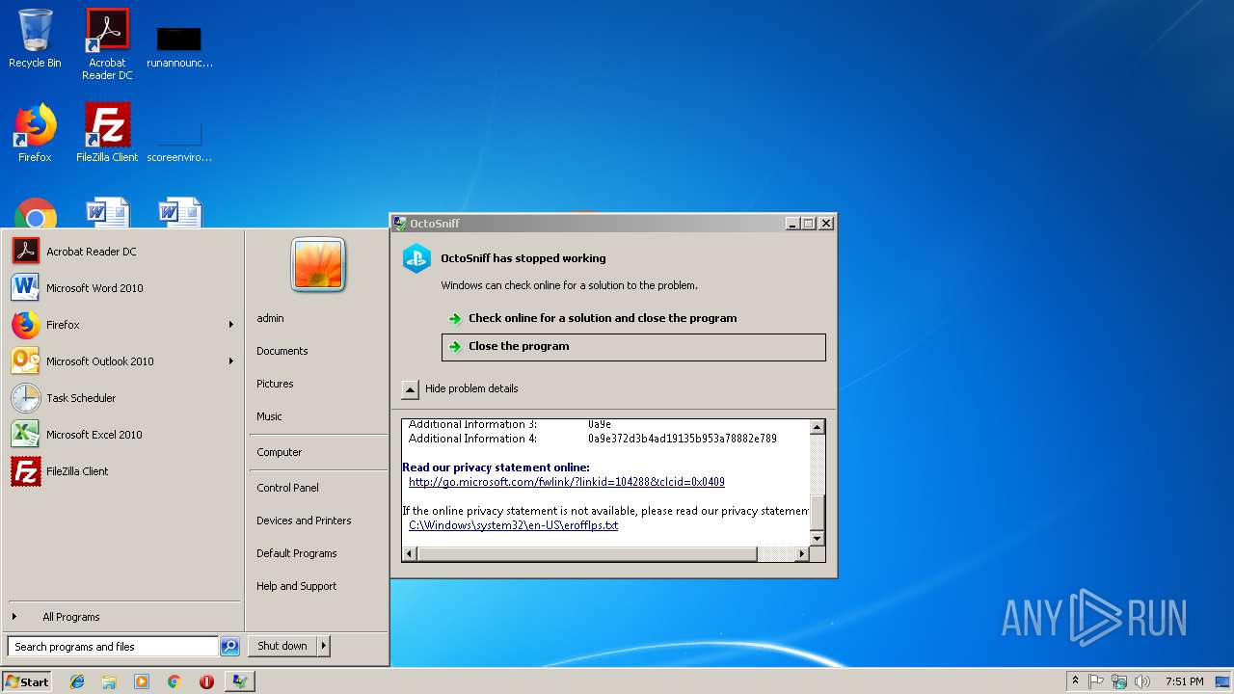
Task: Click details pane scroll up arrow
Action: click(x=817, y=427)
